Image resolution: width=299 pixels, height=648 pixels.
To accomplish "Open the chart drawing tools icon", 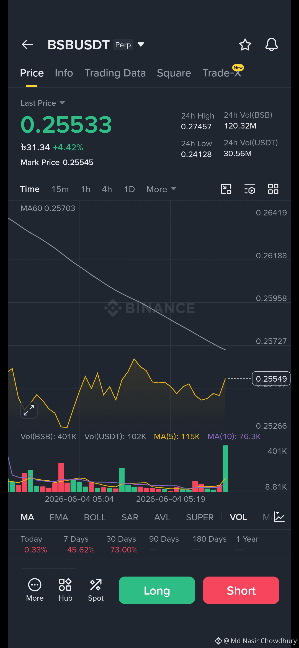I will (x=226, y=189).
